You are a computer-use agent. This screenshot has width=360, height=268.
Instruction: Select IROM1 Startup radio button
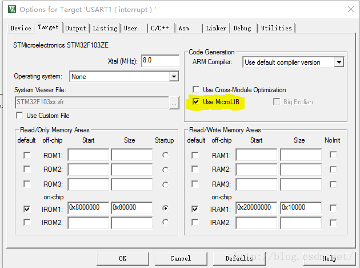click(x=165, y=208)
